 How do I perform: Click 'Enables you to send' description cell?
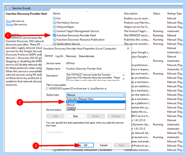click(x=137, y=18)
